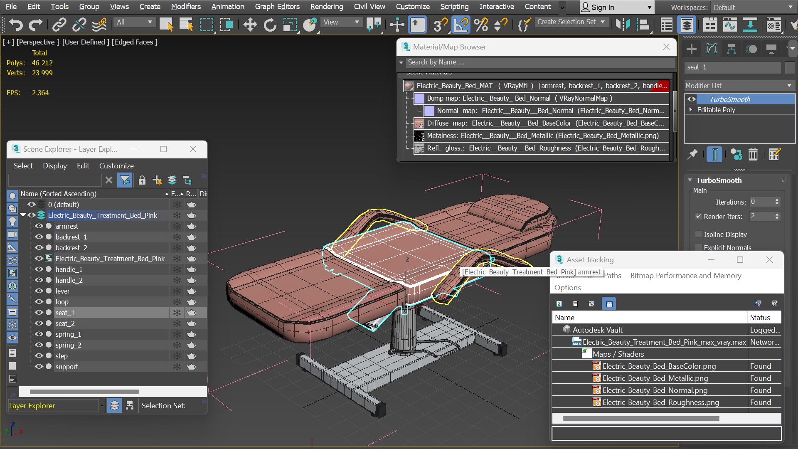Select the Rotate transform tool
The image size is (798, 449).
(x=270, y=25)
